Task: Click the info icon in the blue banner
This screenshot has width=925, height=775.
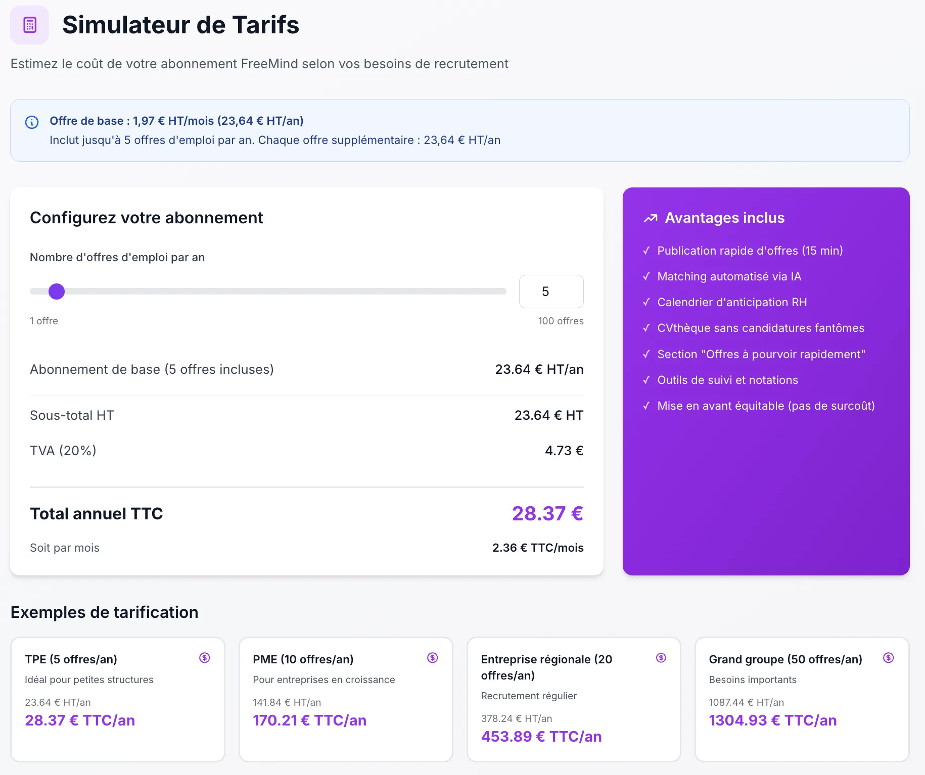Action: tap(32, 122)
